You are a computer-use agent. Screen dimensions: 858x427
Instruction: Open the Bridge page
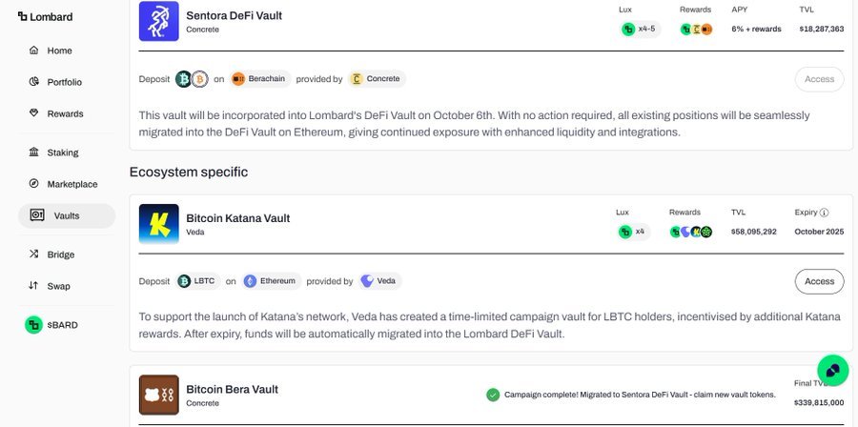[x=60, y=254]
